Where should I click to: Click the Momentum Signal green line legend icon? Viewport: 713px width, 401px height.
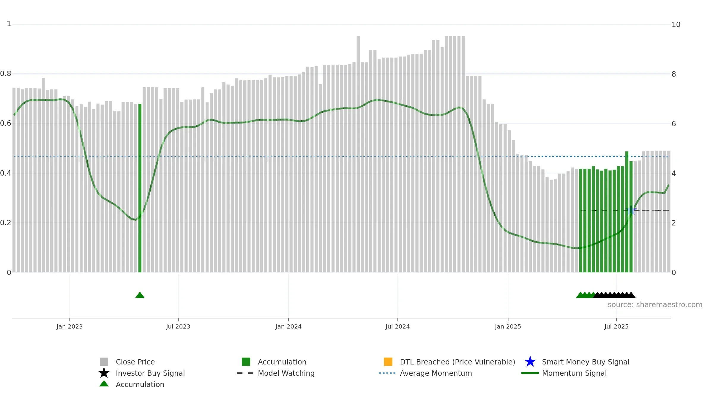530,373
